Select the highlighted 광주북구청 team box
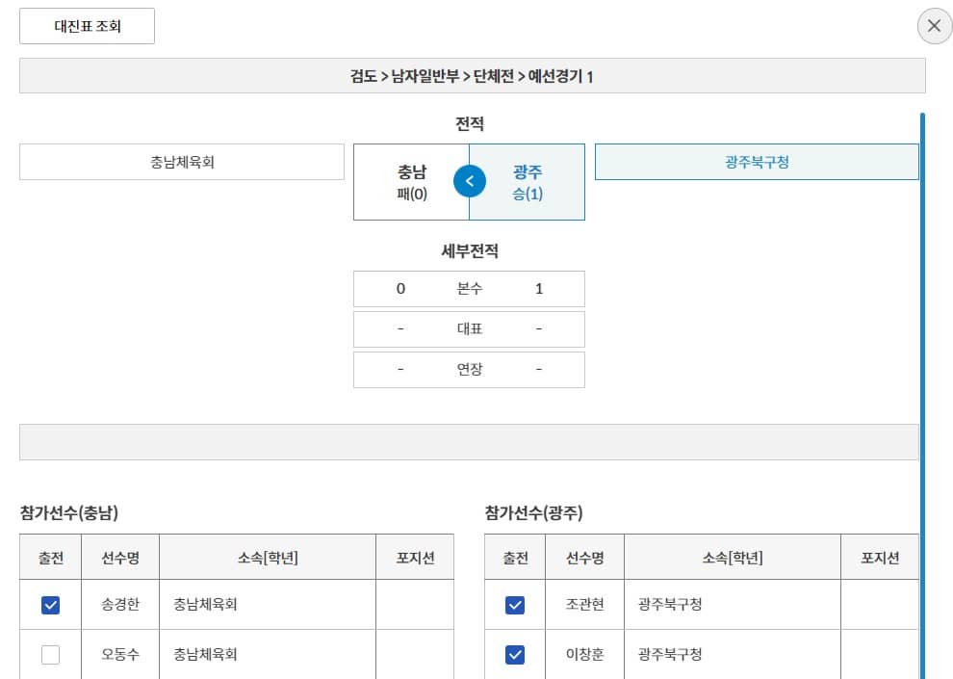 click(x=758, y=162)
